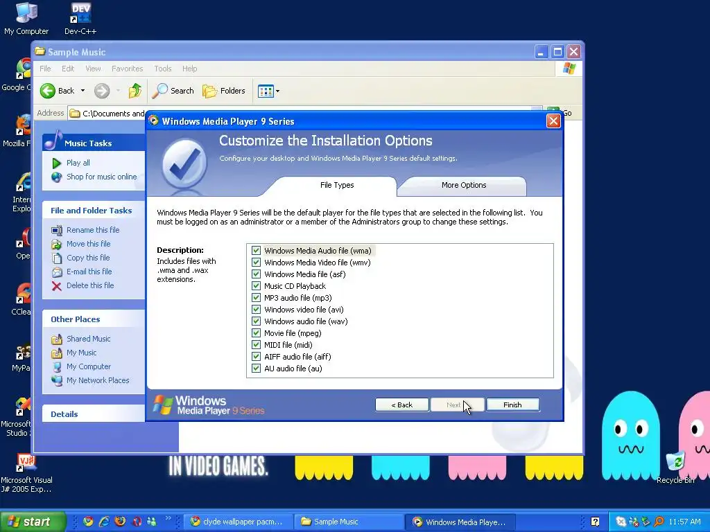710x532 pixels.
Task: Open My Computer in Other Places
Action: (x=89, y=367)
